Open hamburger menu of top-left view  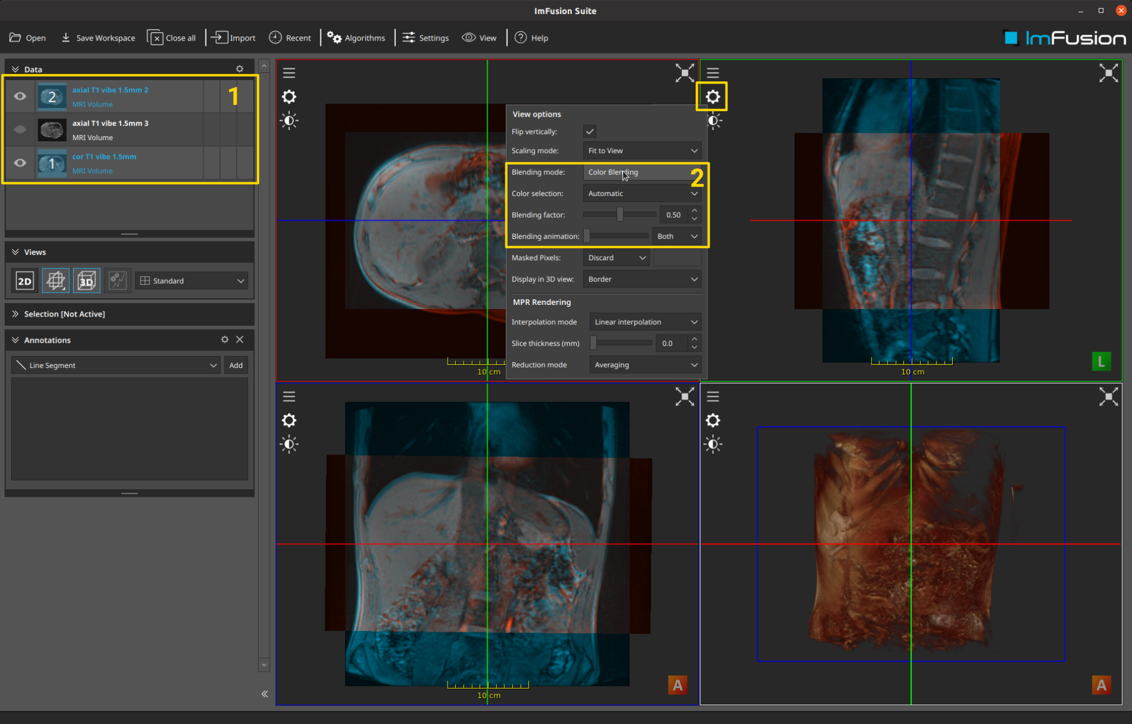(x=289, y=73)
